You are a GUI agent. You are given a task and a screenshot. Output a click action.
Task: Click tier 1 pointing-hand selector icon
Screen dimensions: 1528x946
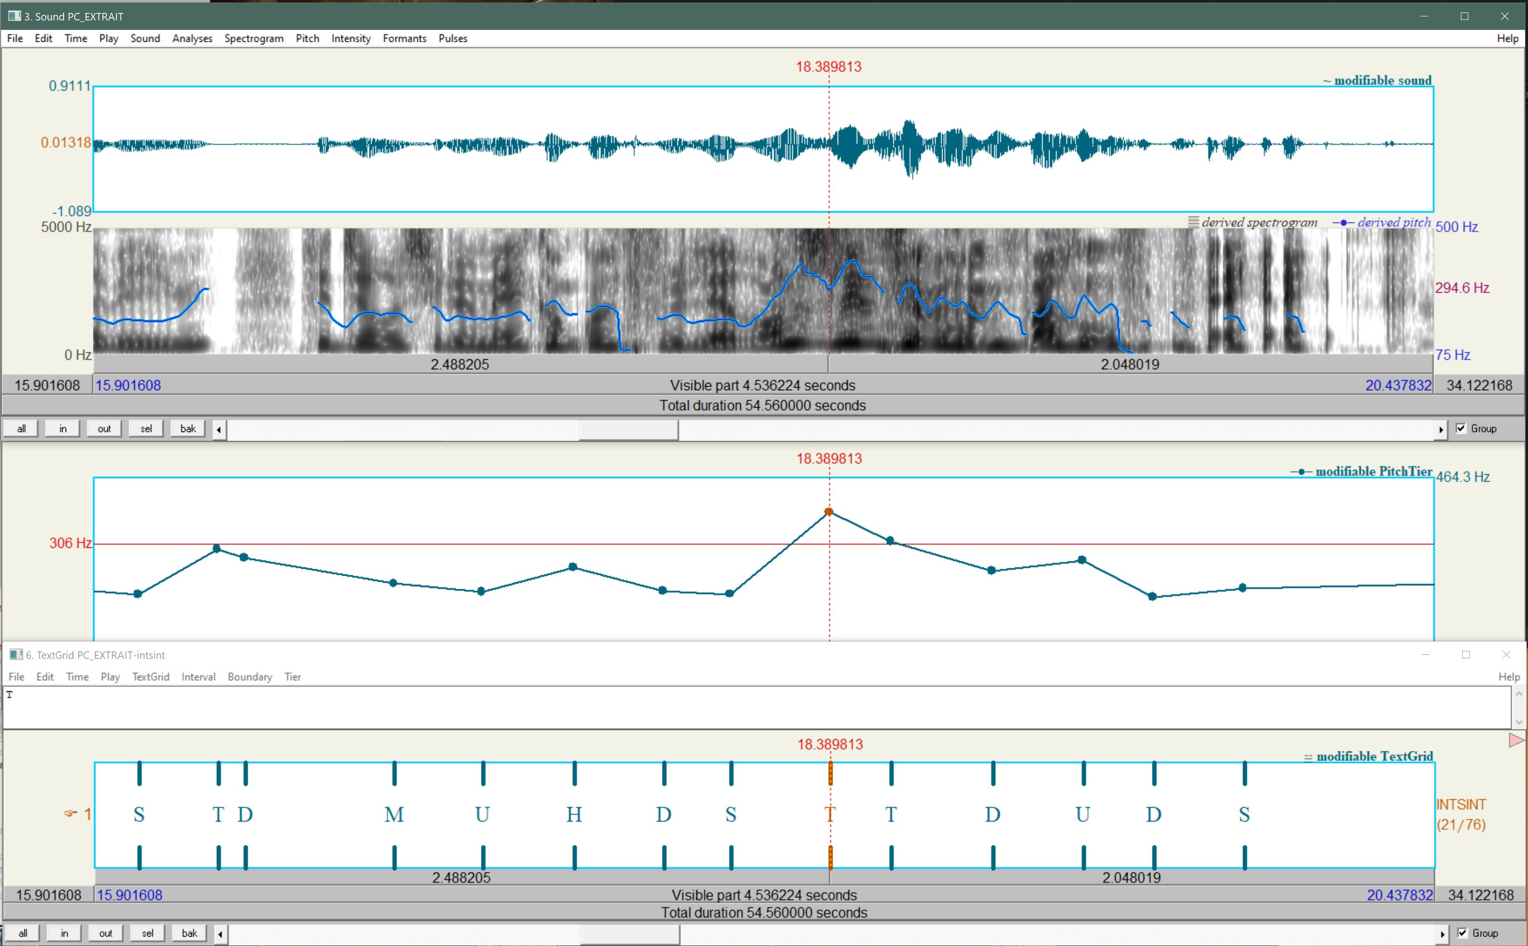(x=71, y=813)
